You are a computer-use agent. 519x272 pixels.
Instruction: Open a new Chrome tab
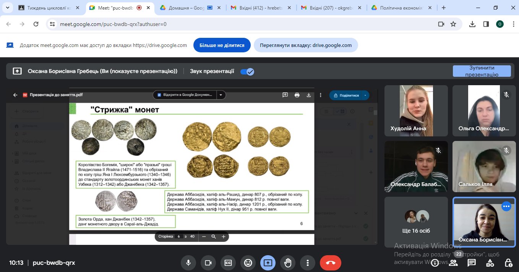[444, 8]
